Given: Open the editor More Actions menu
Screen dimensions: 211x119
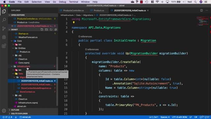Looking at the screenshot, I should tap(207, 10).
